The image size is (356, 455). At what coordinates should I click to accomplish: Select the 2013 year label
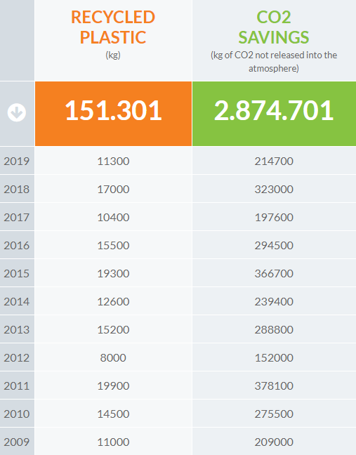17,329
